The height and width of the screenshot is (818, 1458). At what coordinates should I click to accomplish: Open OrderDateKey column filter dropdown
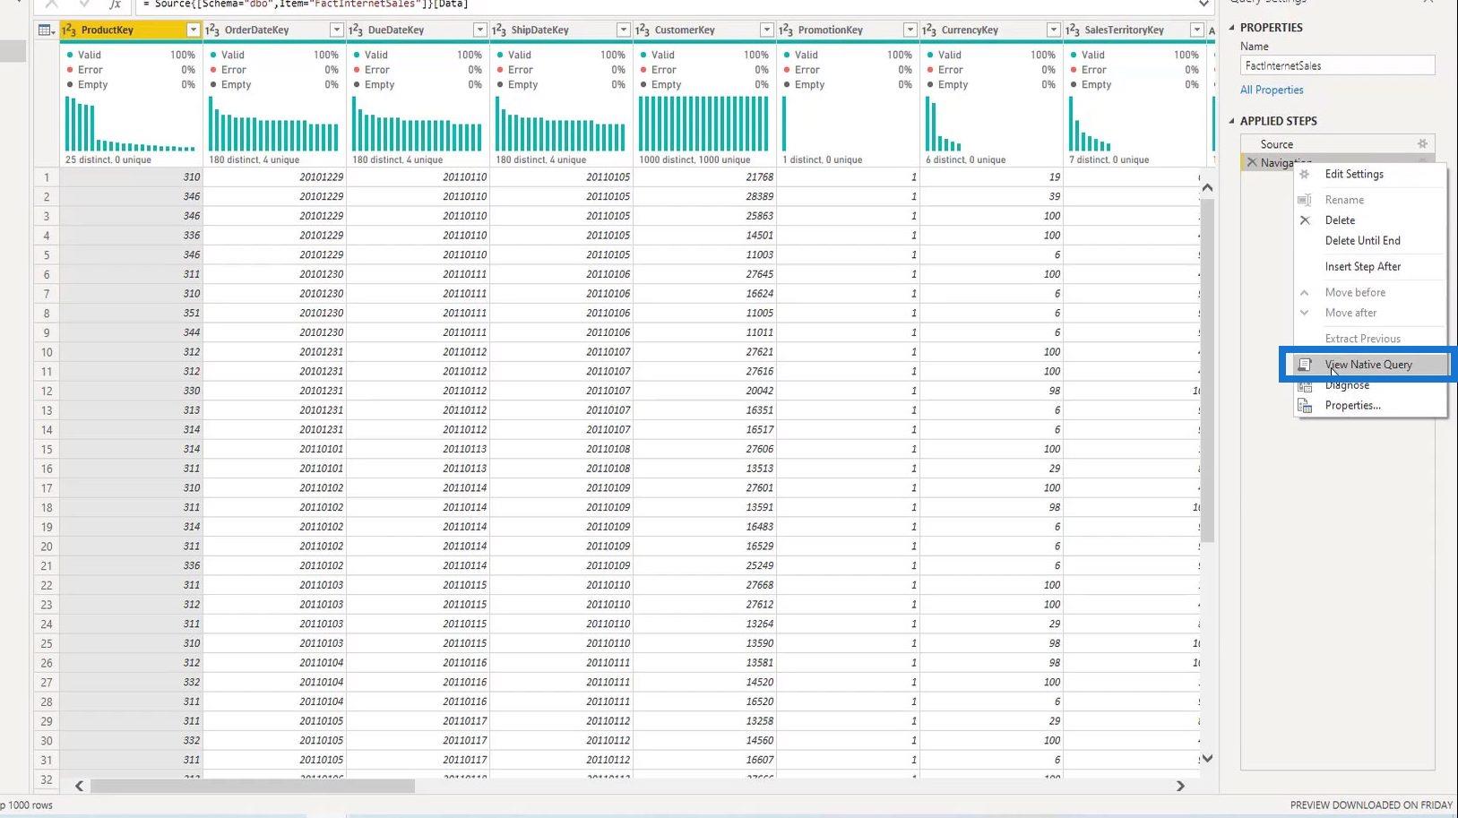tap(336, 30)
